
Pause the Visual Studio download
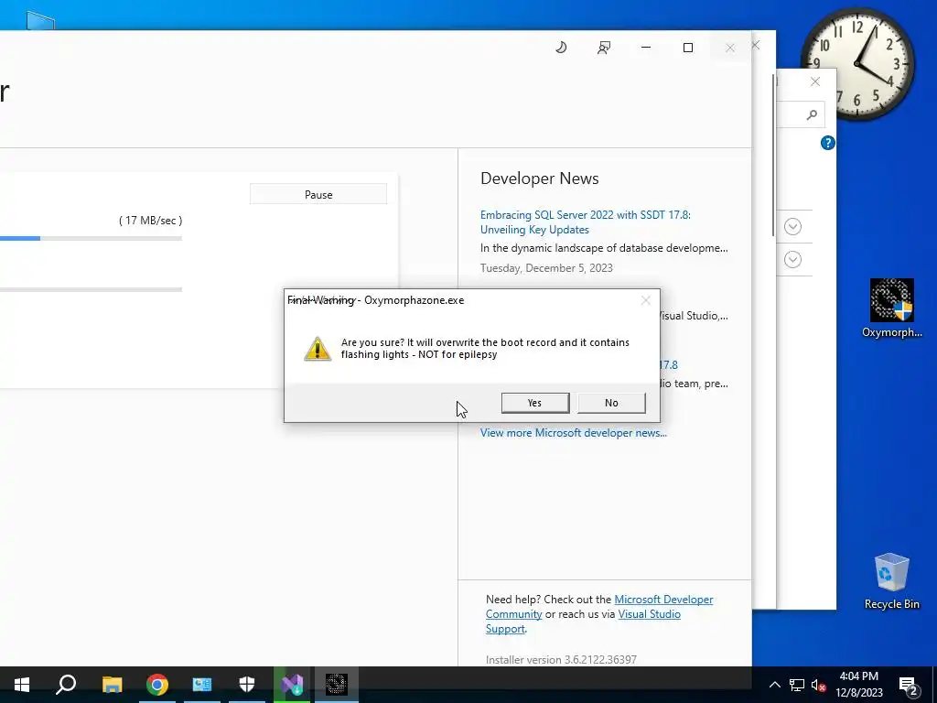[x=318, y=194]
